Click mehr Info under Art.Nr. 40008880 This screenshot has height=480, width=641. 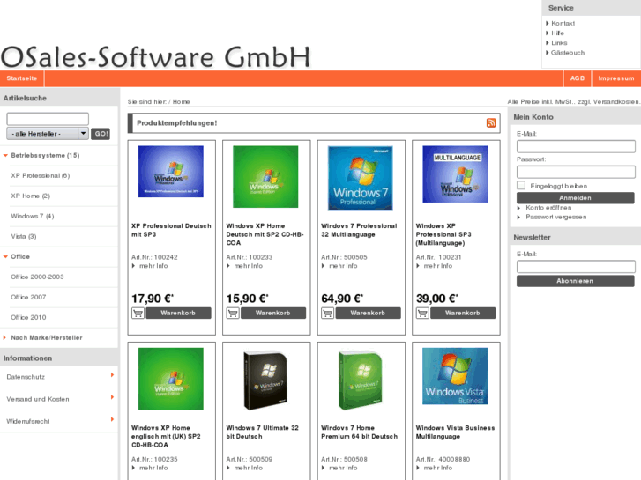click(x=438, y=468)
